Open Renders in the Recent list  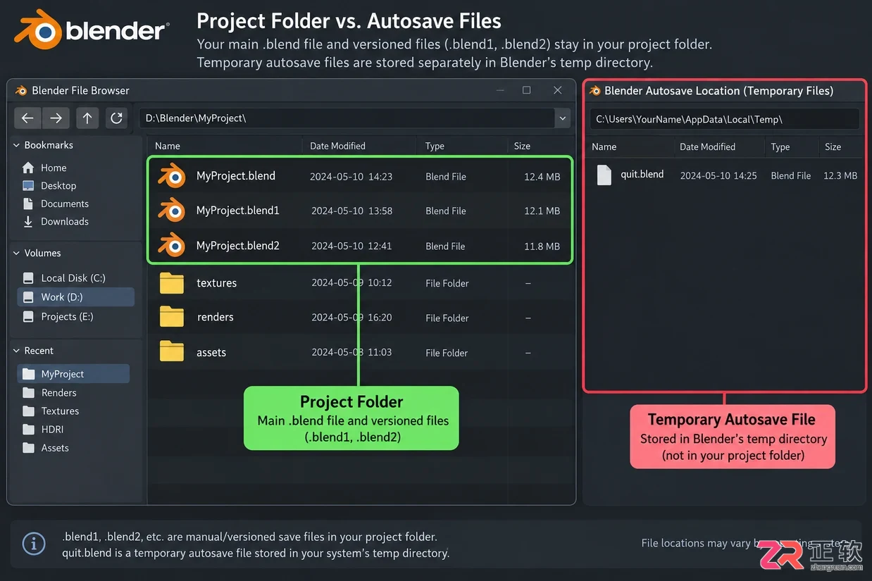click(58, 393)
